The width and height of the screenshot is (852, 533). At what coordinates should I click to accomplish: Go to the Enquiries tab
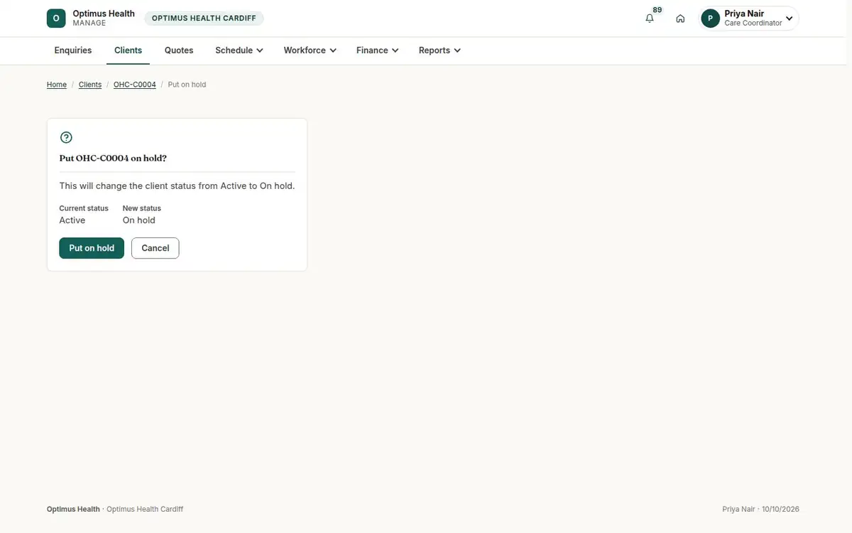click(x=73, y=50)
